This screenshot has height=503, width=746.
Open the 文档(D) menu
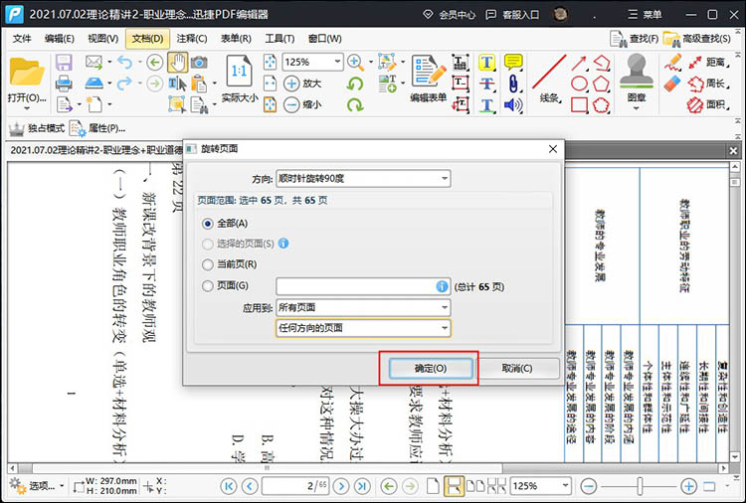pos(147,39)
